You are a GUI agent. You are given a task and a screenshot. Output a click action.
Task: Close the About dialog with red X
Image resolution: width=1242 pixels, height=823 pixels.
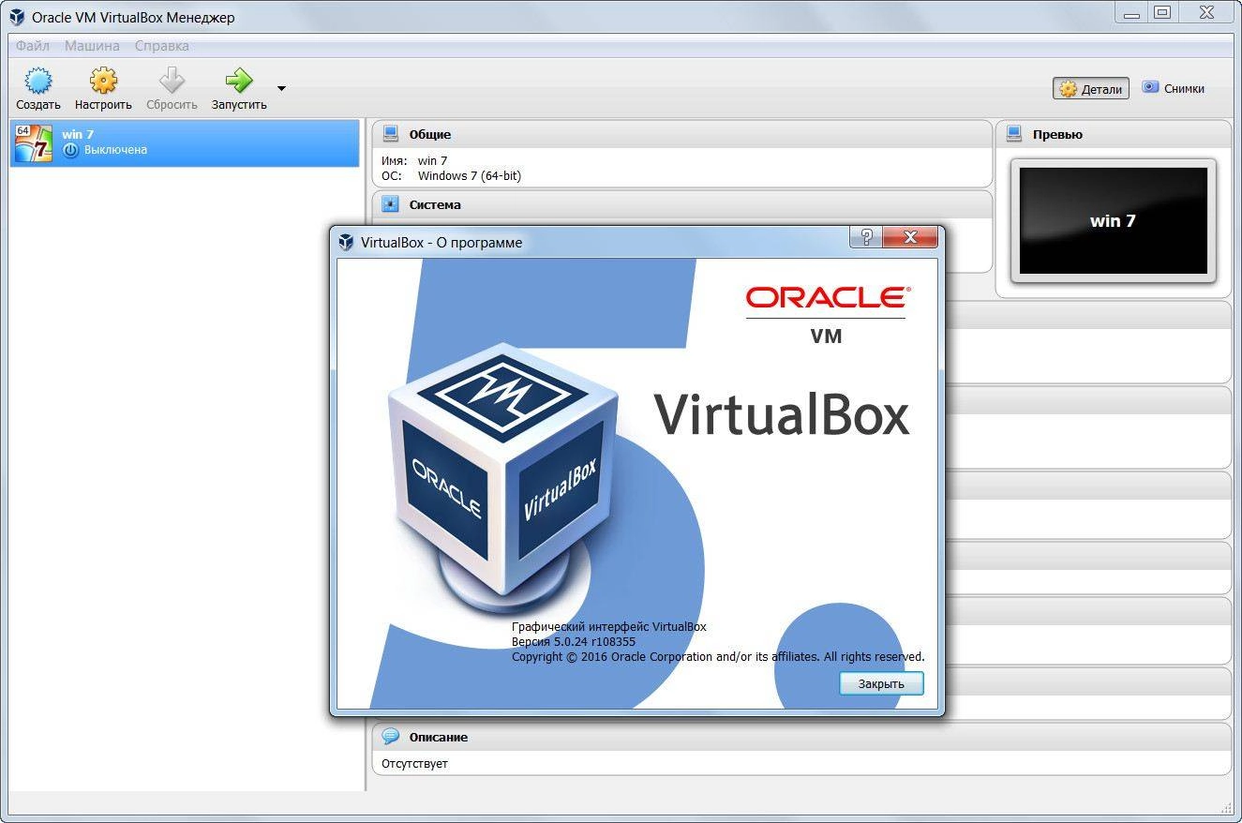pos(909,236)
